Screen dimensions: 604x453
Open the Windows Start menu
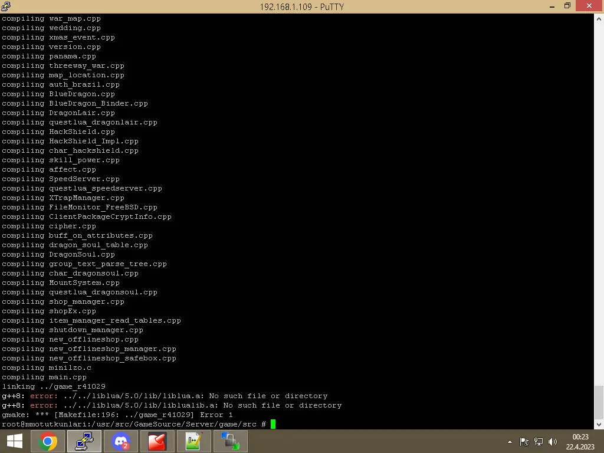(x=15, y=441)
